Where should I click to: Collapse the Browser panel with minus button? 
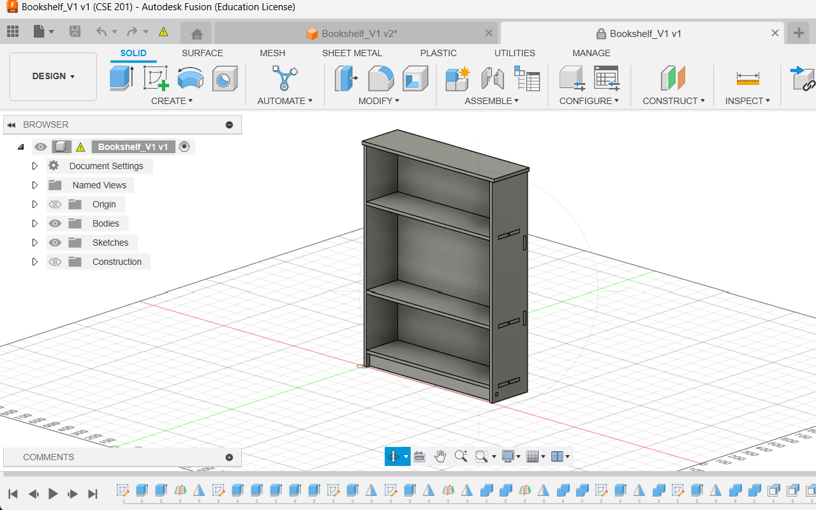(x=229, y=125)
